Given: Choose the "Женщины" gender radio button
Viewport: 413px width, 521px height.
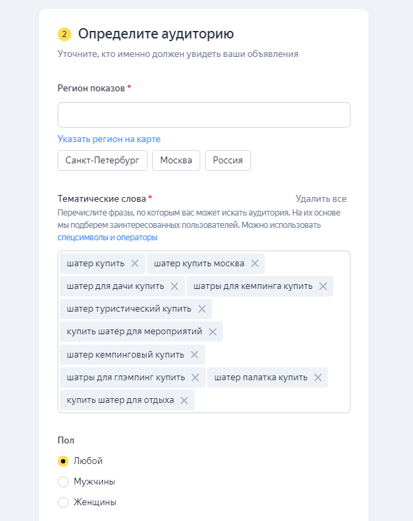Looking at the screenshot, I should pyautogui.click(x=63, y=502).
